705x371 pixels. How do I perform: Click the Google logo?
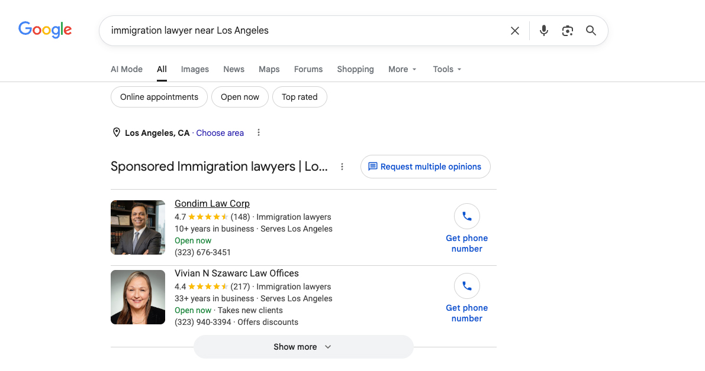[45, 30]
